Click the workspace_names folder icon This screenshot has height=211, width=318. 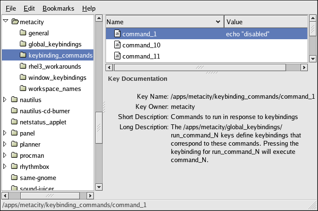[x=23, y=89]
